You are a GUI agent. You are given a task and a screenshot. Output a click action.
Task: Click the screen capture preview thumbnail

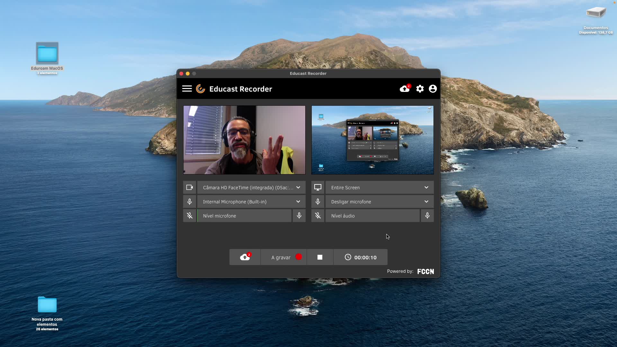click(x=372, y=140)
